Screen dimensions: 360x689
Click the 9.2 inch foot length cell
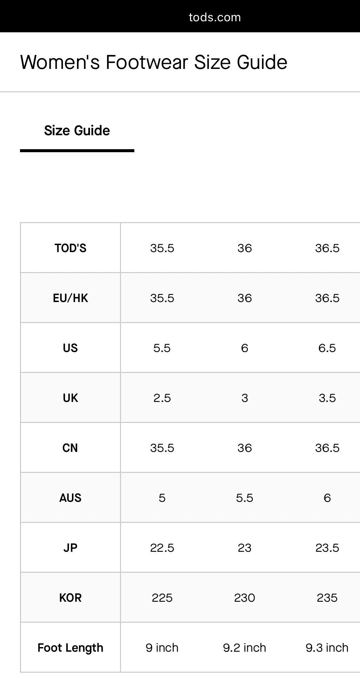pyautogui.click(x=245, y=648)
